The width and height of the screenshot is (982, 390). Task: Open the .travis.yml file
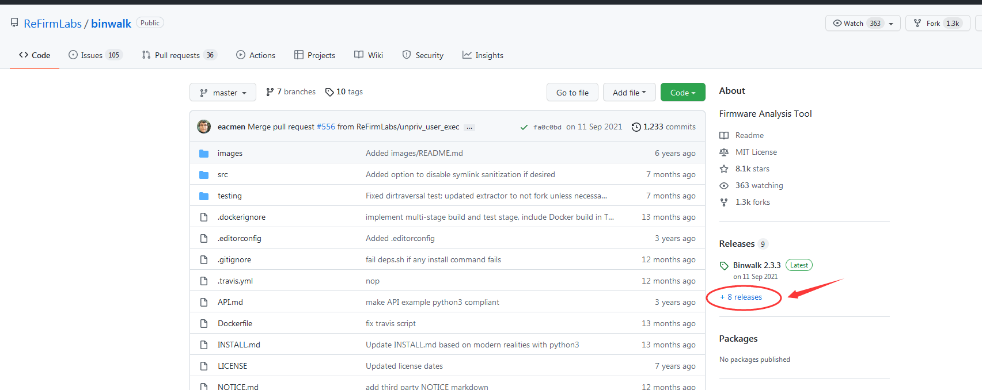pos(235,281)
